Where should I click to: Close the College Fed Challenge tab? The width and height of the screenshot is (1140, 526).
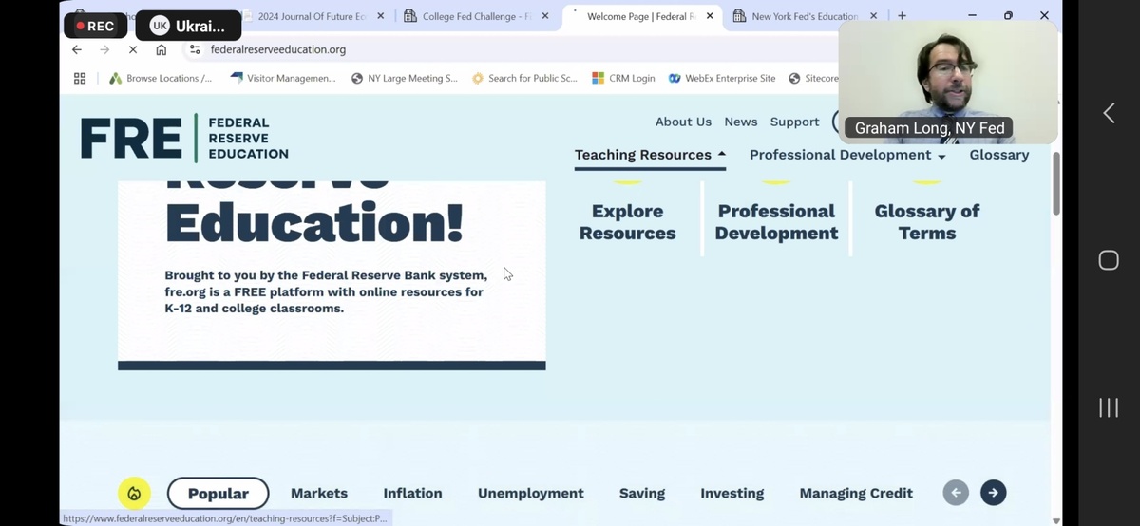[x=545, y=16]
